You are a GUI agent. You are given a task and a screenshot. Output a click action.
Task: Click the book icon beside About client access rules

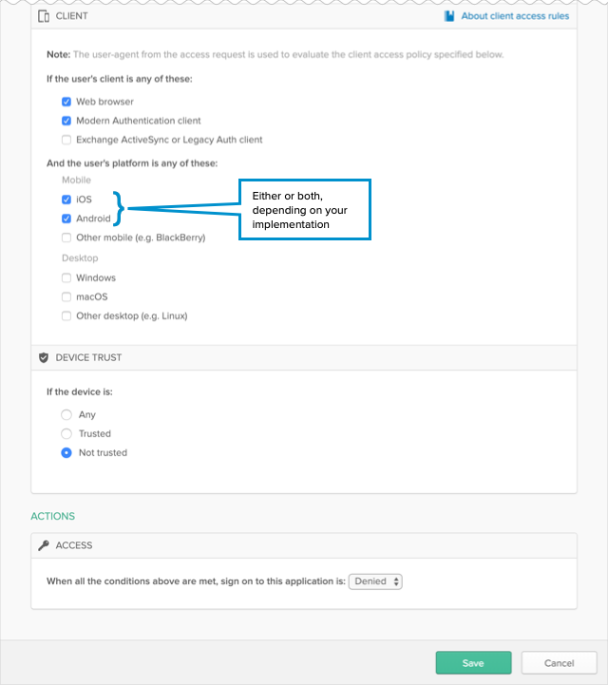point(449,16)
